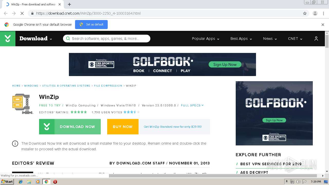Screen dimensions: 329x185
Task: Open File Compression breadcrumb
Action: point(108,86)
